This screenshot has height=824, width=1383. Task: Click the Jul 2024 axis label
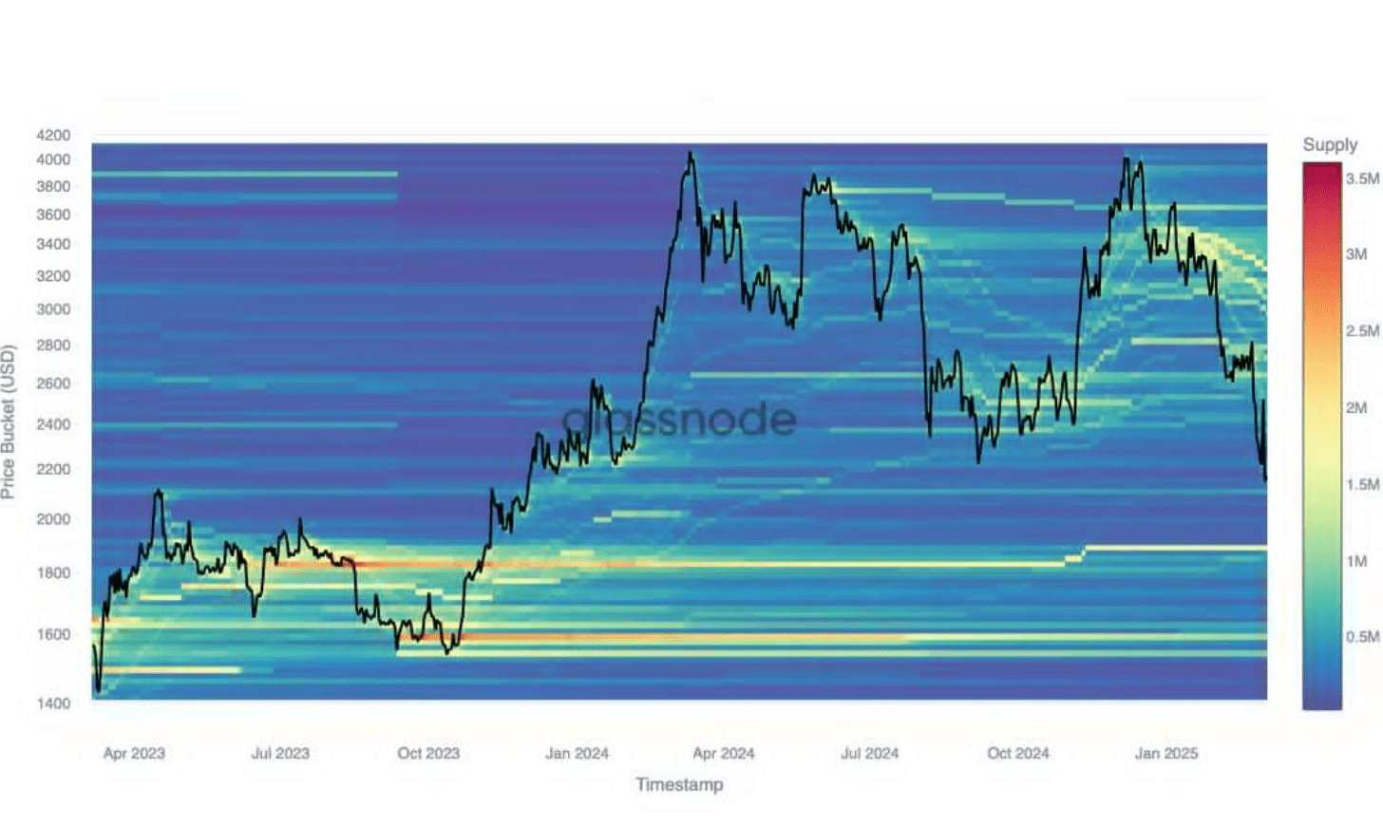click(869, 753)
